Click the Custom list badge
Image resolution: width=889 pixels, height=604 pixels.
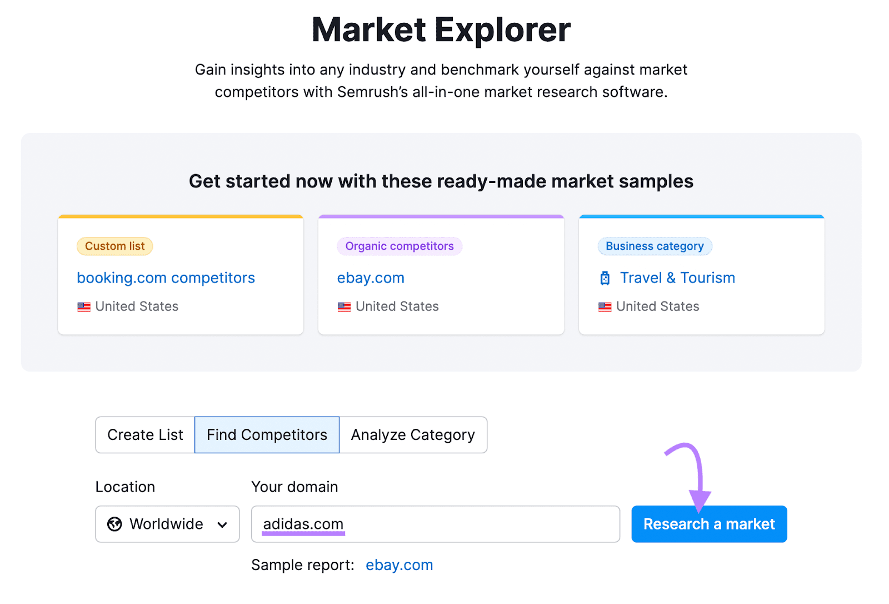(x=114, y=246)
